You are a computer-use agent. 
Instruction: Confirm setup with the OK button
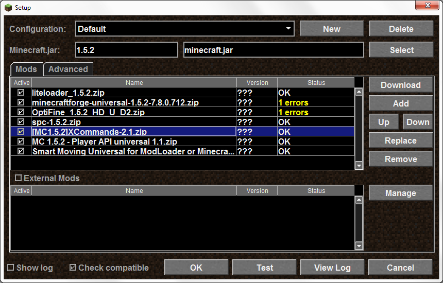click(x=196, y=268)
